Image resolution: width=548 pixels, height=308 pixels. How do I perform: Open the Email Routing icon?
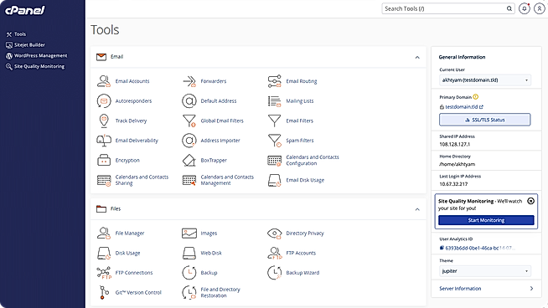tap(274, 81)
